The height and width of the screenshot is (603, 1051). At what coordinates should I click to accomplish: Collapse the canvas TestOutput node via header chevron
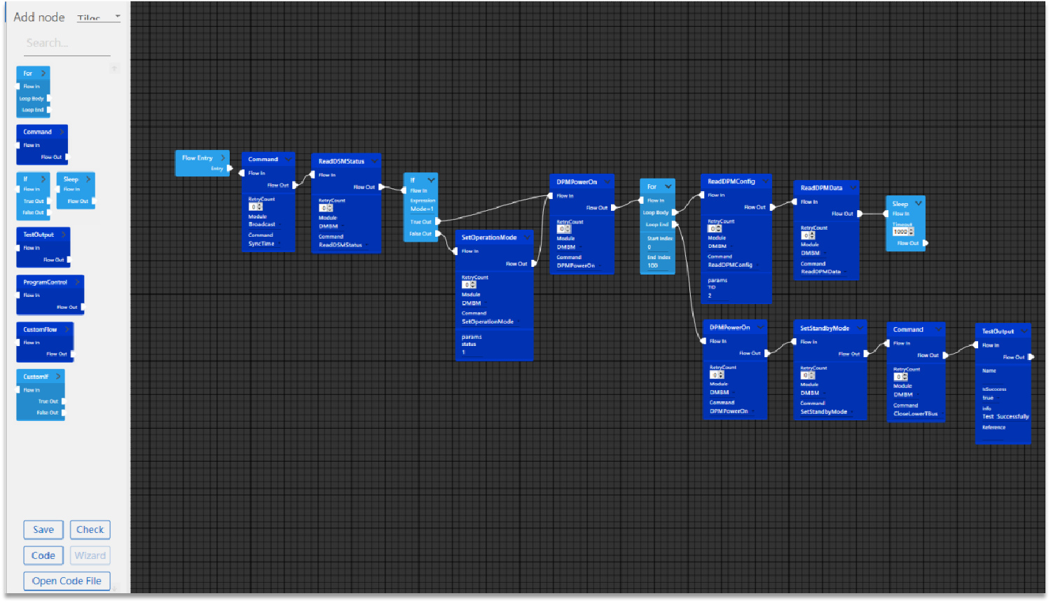[1024, 331]
